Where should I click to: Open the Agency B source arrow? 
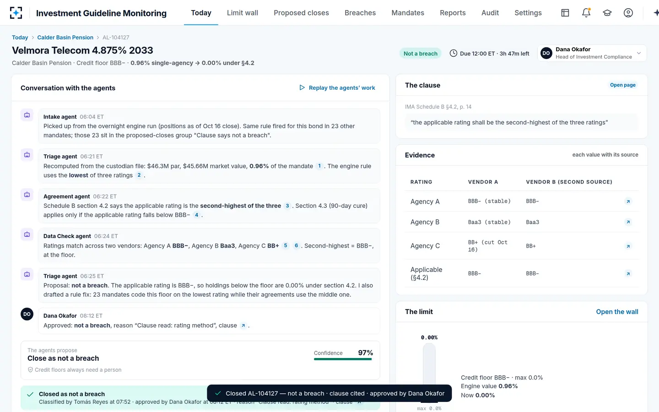[628, 222]
